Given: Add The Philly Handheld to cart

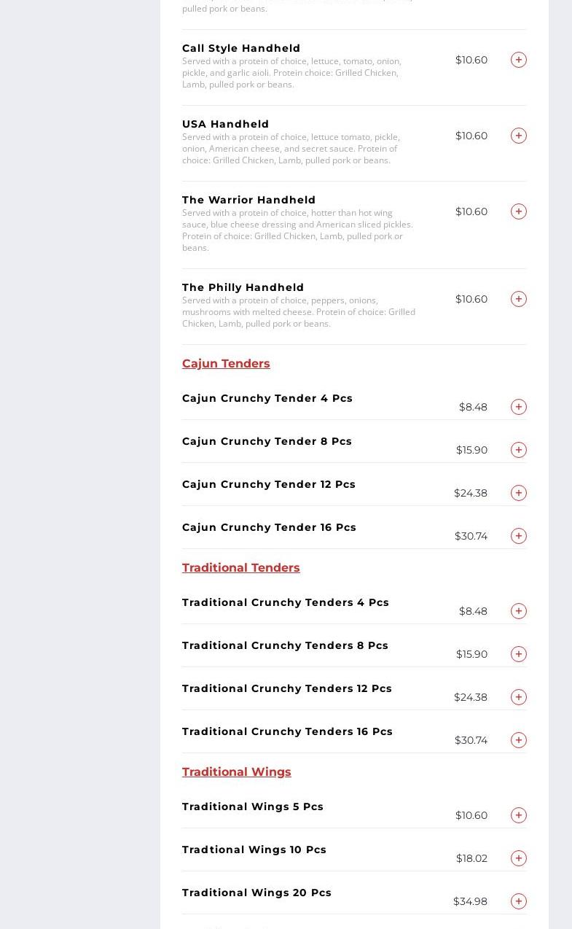Looking at the screenshot, I should tap(519, 299).
